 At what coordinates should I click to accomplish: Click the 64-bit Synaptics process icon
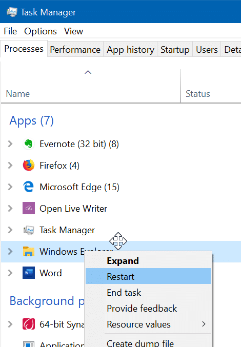pos(29,324)
